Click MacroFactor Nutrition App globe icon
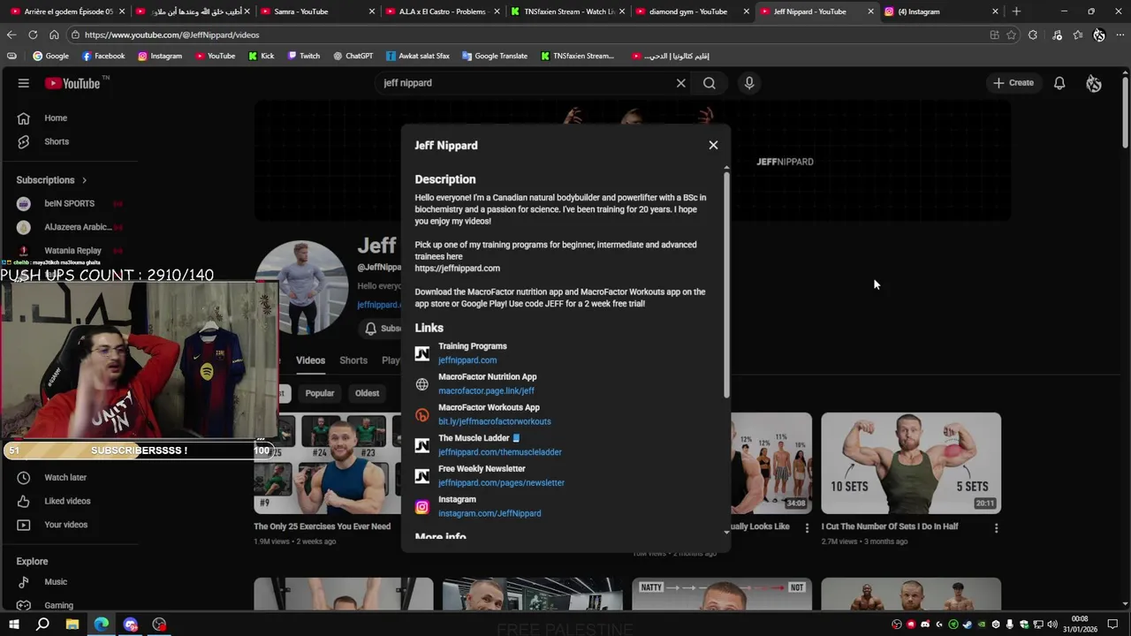This screenshot has height=636, width=1131. click(x=422, y=384)
